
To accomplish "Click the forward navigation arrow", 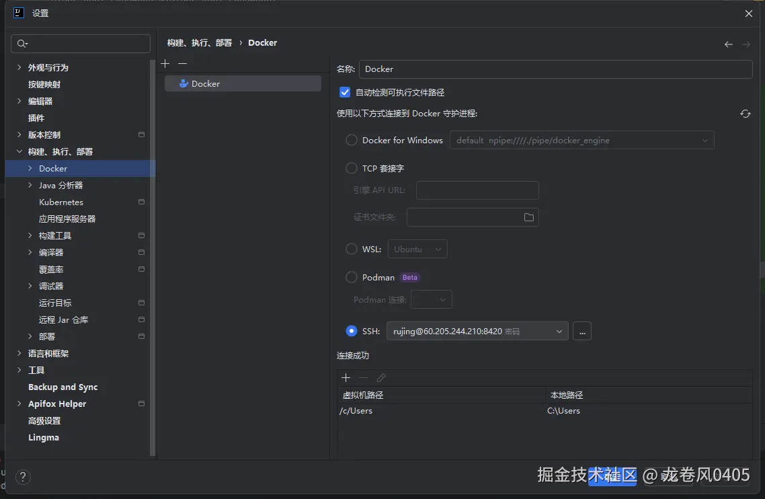I will (x=746, y=44).
